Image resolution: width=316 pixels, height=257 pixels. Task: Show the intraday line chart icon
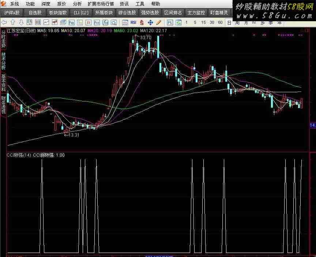click(x=46, y=23)
